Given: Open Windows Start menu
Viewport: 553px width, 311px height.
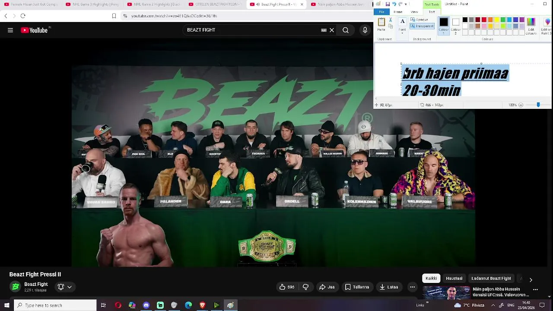Looking at the screenshot, I should [x=6, y=305].
